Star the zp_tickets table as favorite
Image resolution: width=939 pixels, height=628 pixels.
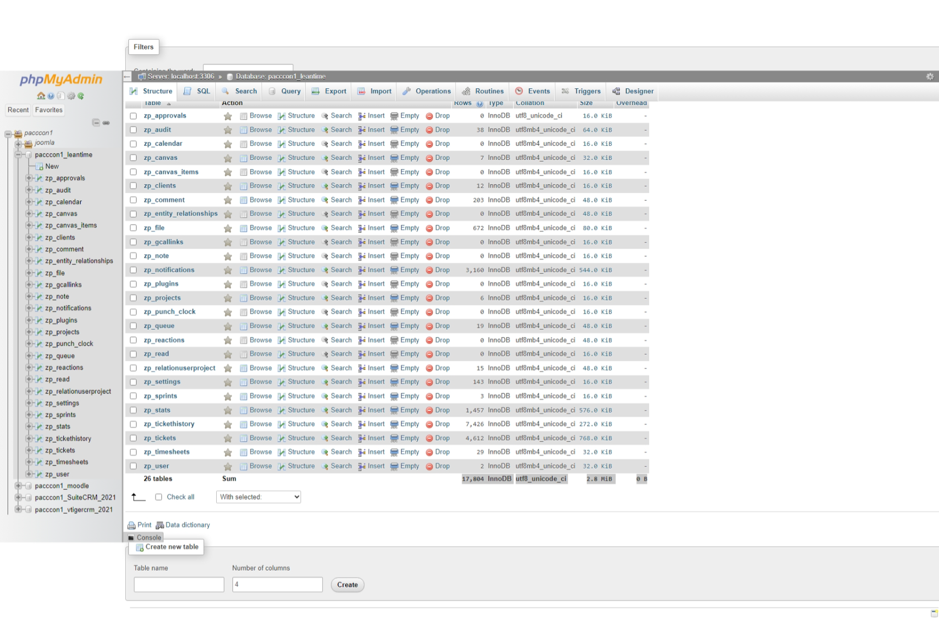click(x=228, y=438)
